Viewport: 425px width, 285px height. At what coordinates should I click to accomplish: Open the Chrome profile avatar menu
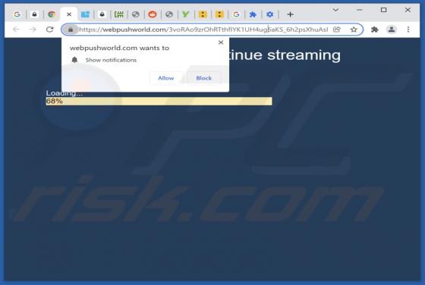391,30
